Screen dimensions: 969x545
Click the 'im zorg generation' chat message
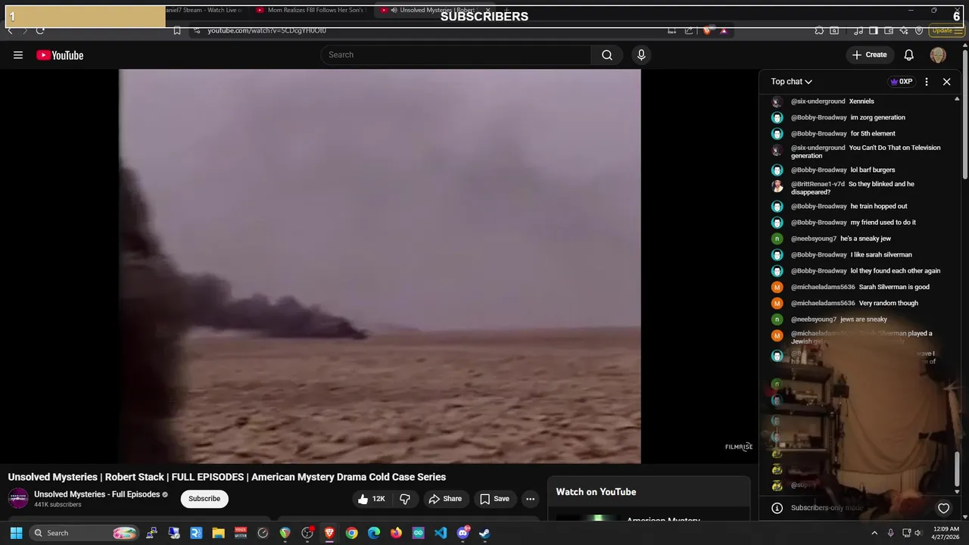(x=878, y=117)
